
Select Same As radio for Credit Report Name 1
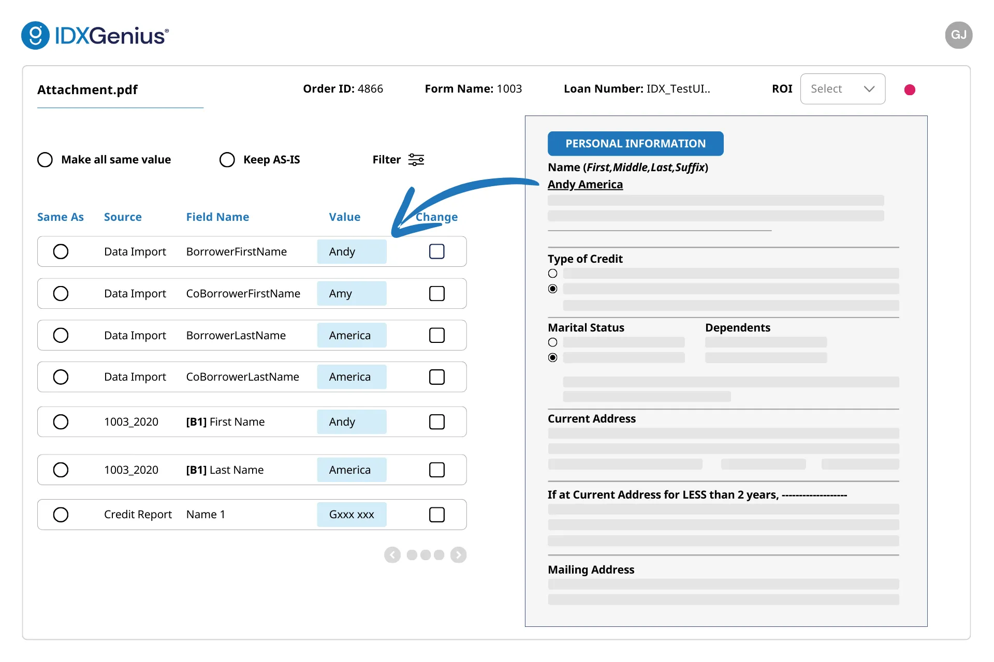(61, 514)
